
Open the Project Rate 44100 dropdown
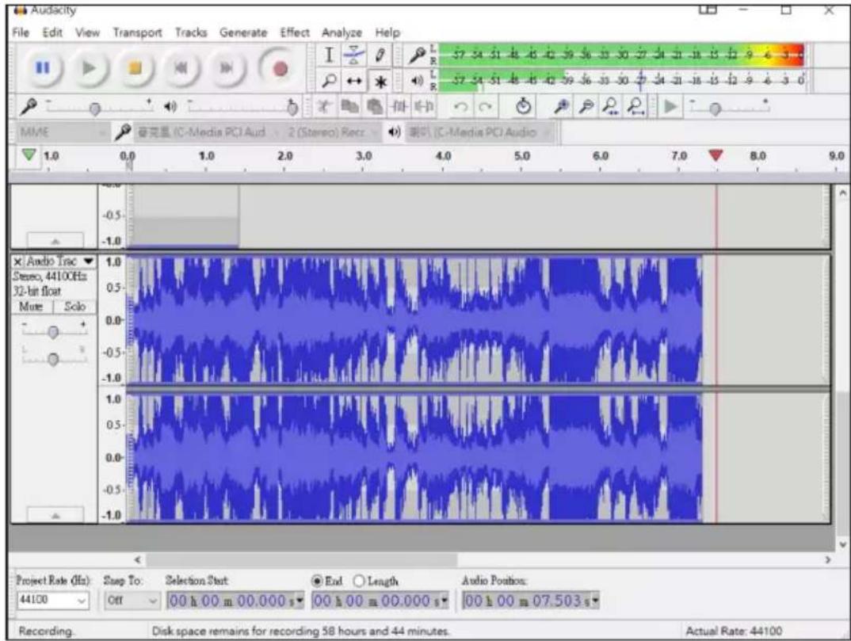coord(52,601)
